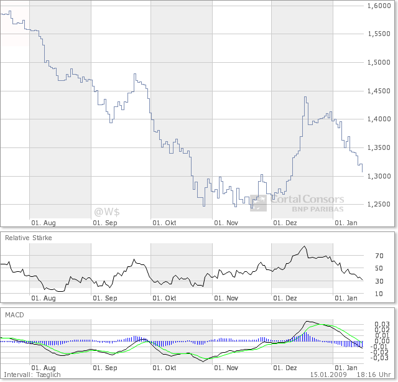Select the 1,2500 price axis label

tap(379, 204)
